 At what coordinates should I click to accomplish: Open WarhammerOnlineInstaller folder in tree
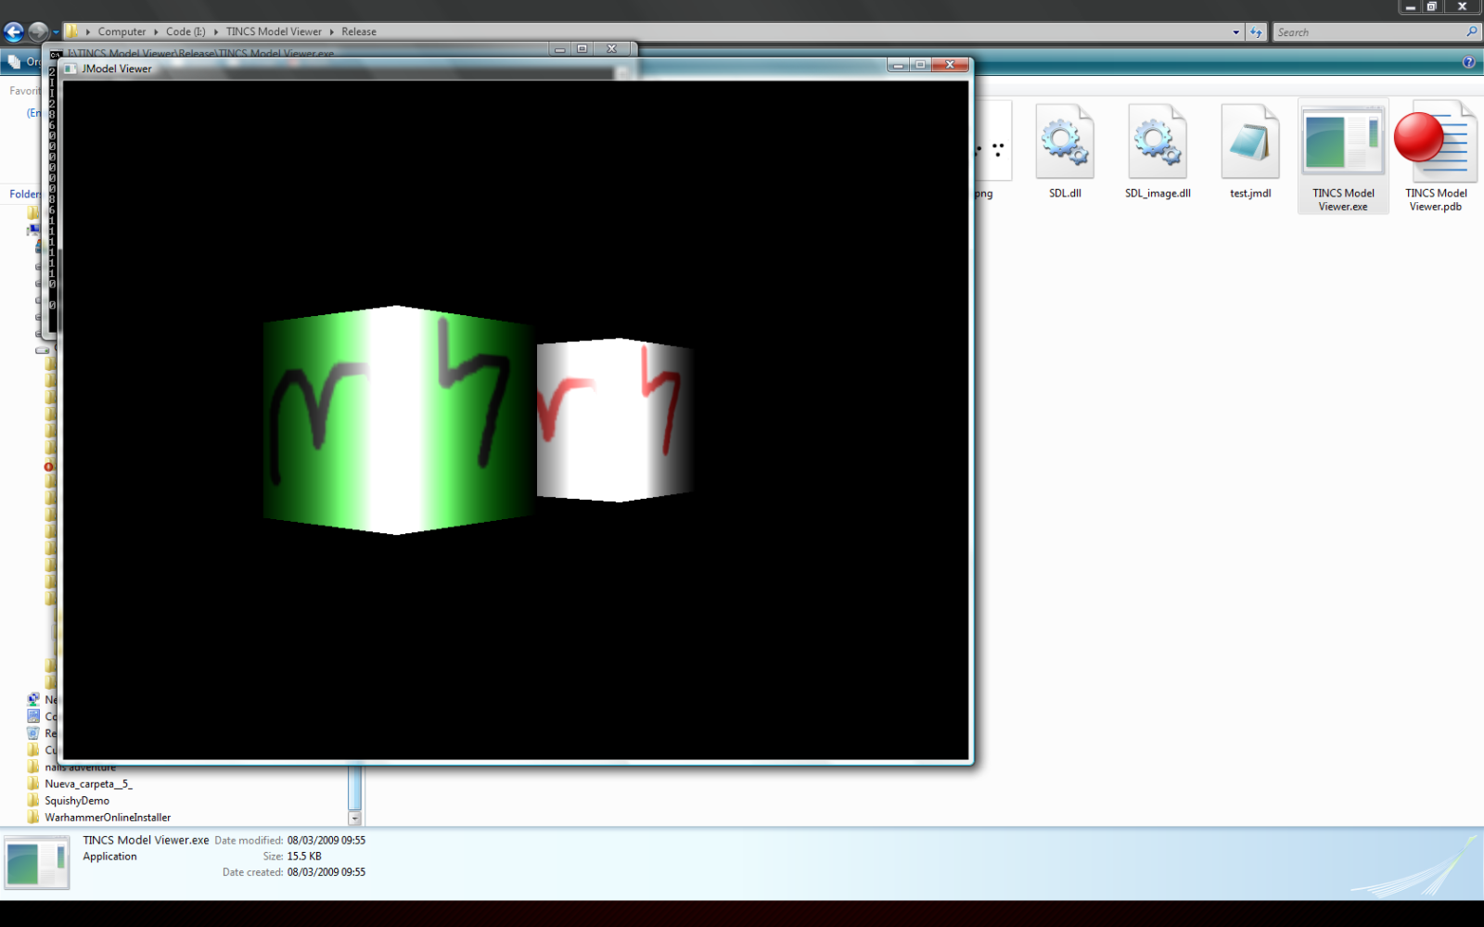tap(108, 818)
